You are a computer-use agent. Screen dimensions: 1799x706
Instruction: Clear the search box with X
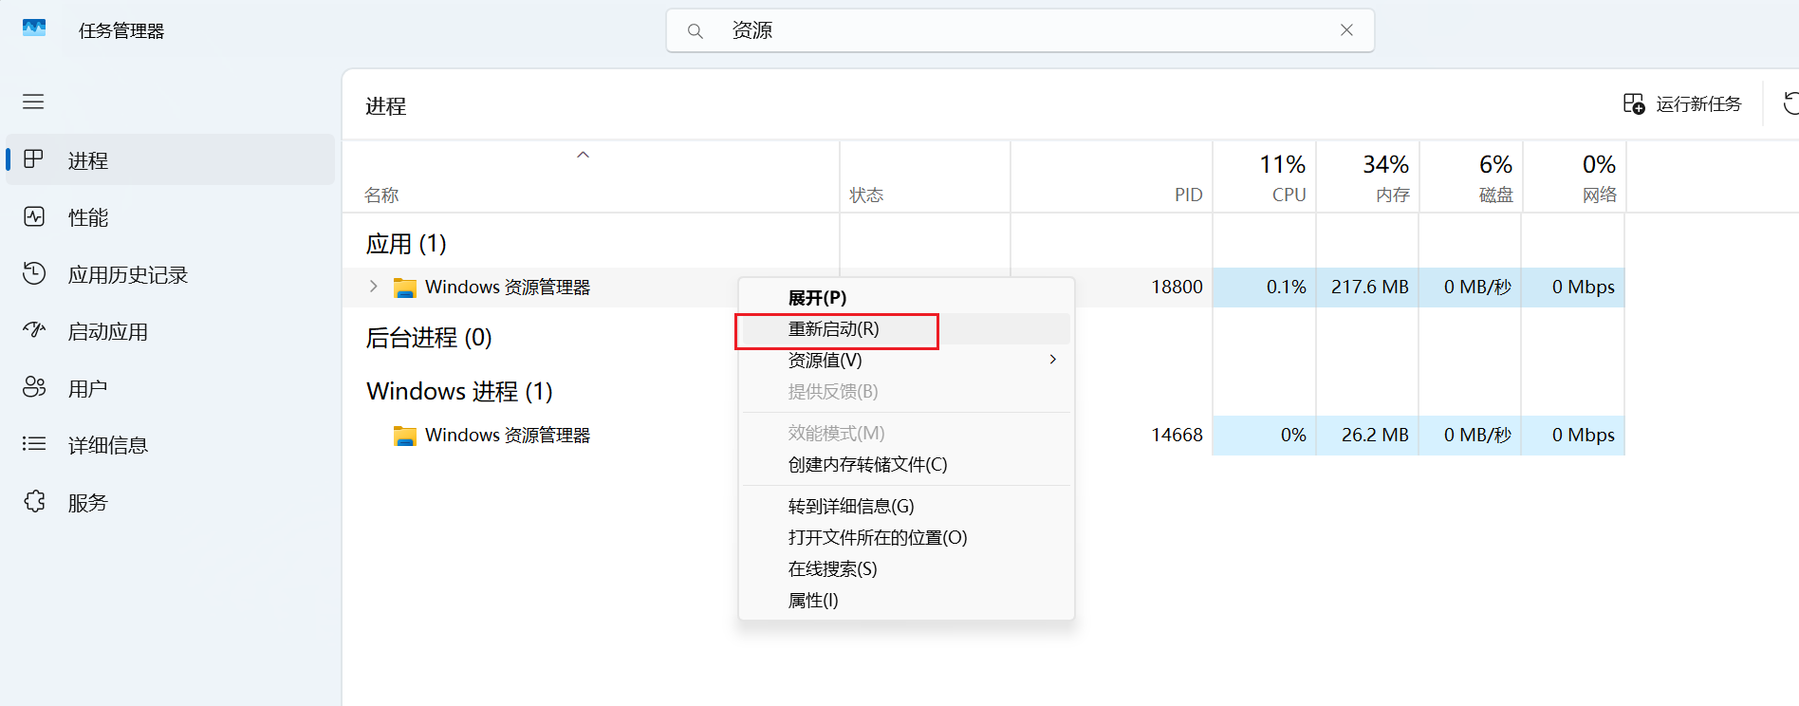1346,30
